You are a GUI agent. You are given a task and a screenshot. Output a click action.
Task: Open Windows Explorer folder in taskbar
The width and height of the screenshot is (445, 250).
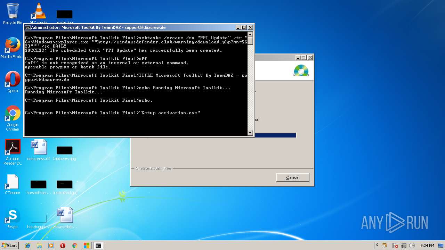tap(39, 245)
